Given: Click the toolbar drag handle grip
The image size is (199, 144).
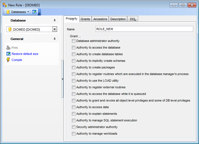Looking at the screenshot, I should pyautogui.click(x=4, y=12).
